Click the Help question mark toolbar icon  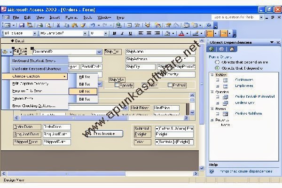(x=209, y=25)
